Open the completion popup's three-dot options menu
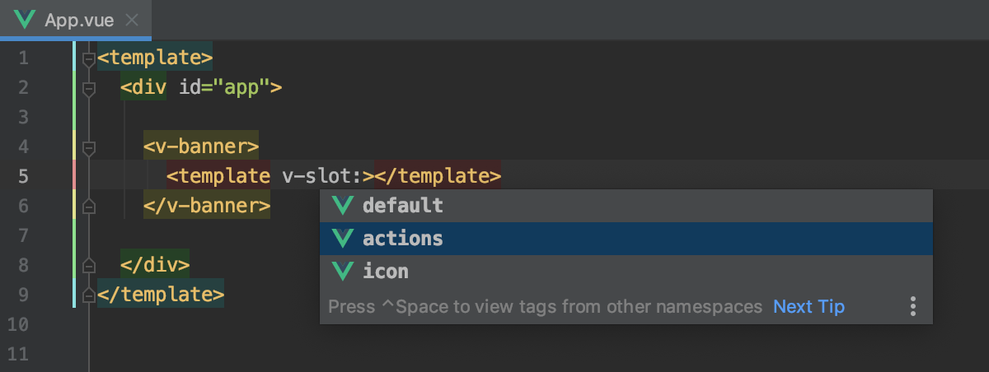The image size is (989, 372). click(x=913, y=307)
